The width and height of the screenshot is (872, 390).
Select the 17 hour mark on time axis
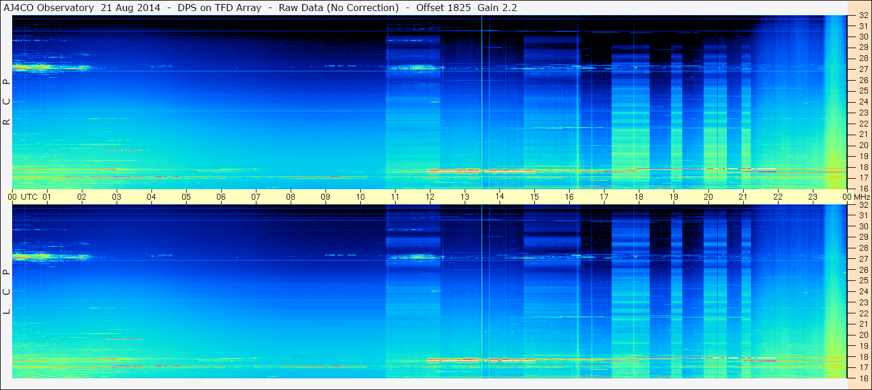click(x=604, y=197)
